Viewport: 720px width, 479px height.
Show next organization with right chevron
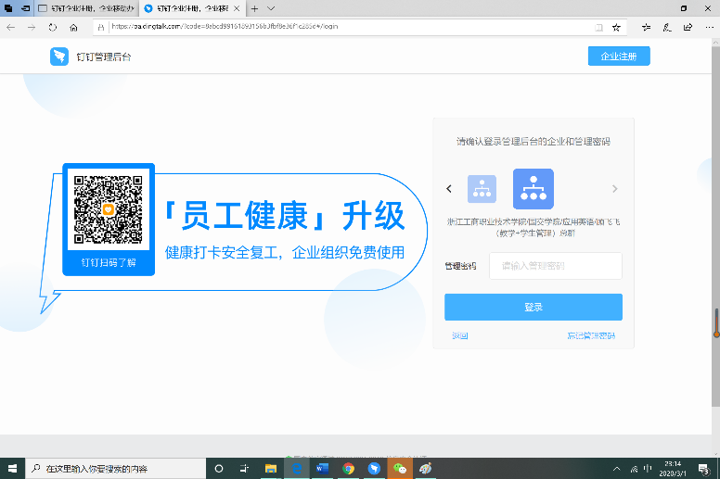point(614,189)
